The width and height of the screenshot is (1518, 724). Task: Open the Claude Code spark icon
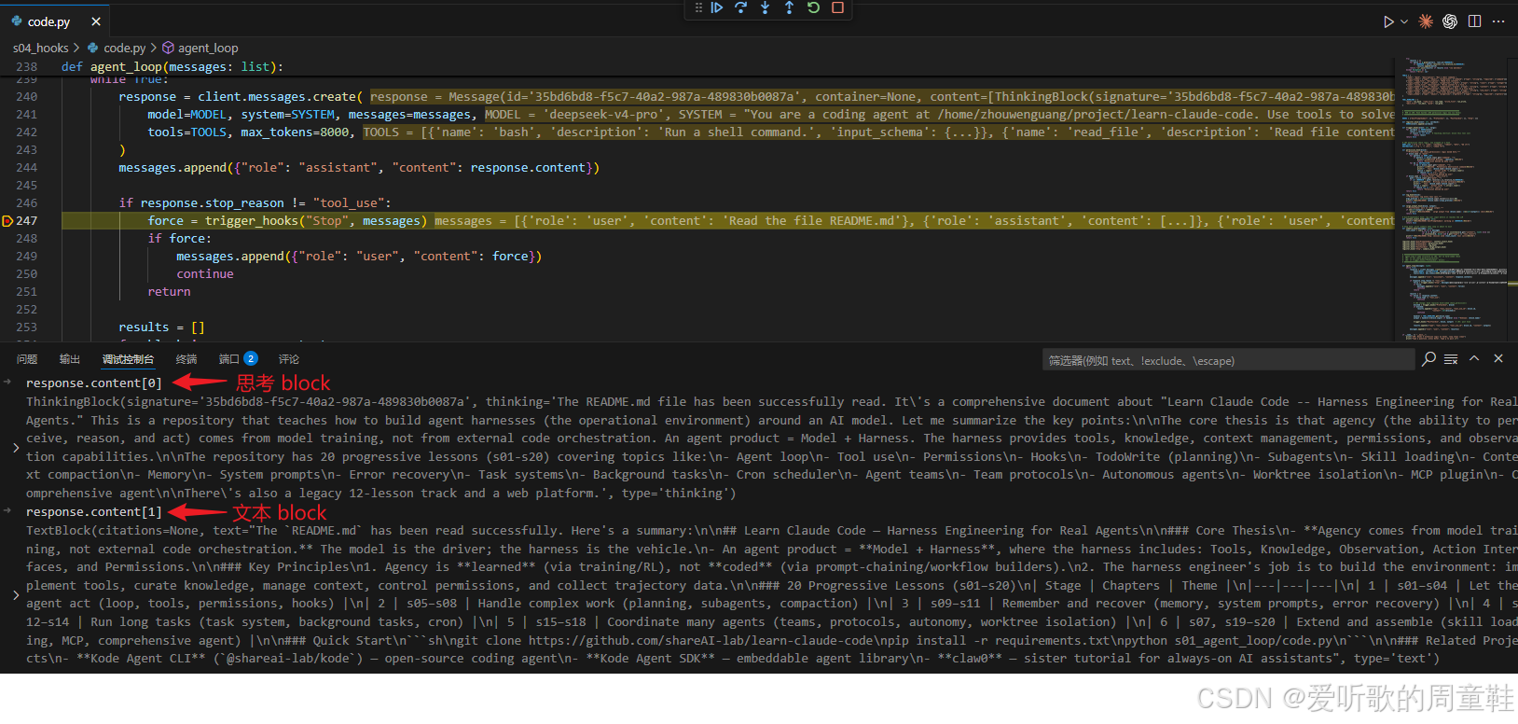click(x=1426, y=21)
